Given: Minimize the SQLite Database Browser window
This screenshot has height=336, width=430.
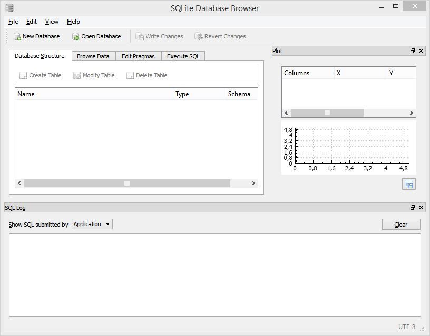Looking at the screenshot, I should click(382, 6).
